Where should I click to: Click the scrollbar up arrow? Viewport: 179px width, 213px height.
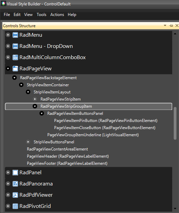pos(175,34)
